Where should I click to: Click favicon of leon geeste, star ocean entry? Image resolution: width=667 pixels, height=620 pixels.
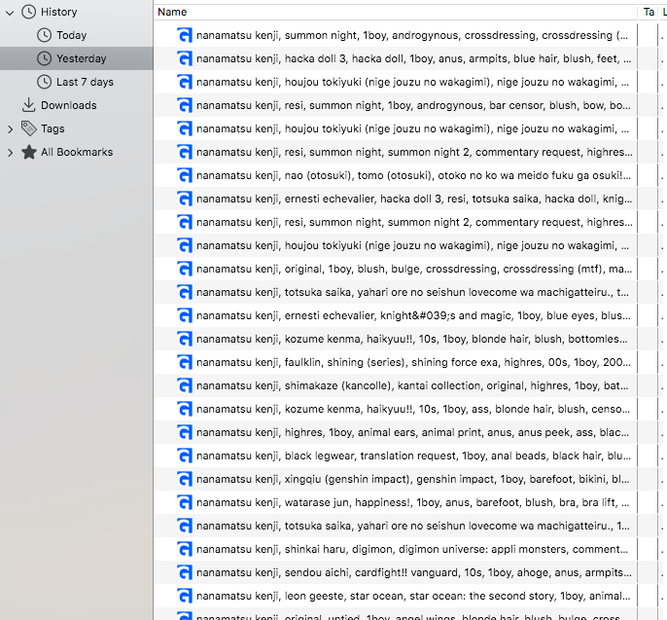[185, 596]
